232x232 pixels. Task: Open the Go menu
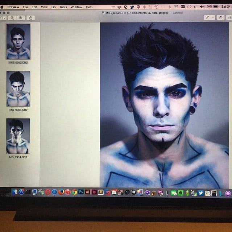pos(53,7)
